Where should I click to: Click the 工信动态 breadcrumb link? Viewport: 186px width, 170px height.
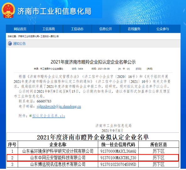click(45, 36)
